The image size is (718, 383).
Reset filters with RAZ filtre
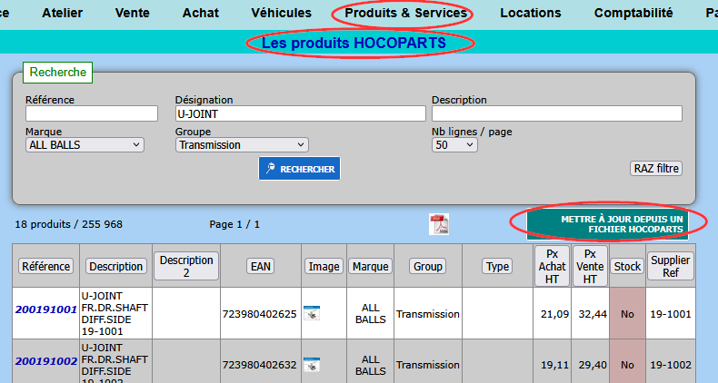click(x=656, y=168)
